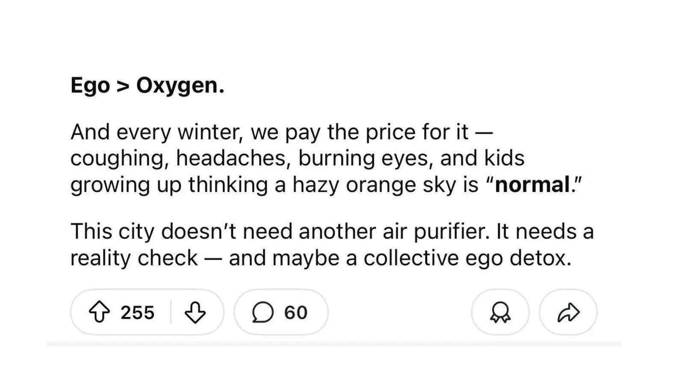Click the phrase "burning eyes" in the text
684x385 pixels.
(x=363, y=158)
